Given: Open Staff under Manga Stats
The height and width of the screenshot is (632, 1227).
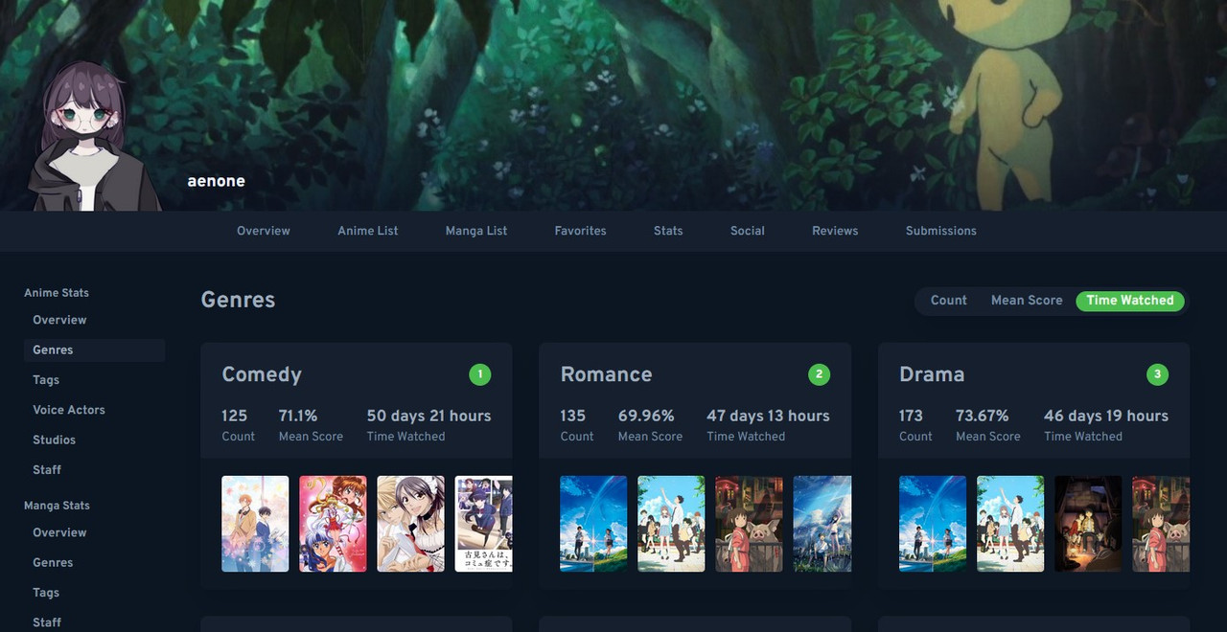Looking at the screenshot, I should point(94,622).
